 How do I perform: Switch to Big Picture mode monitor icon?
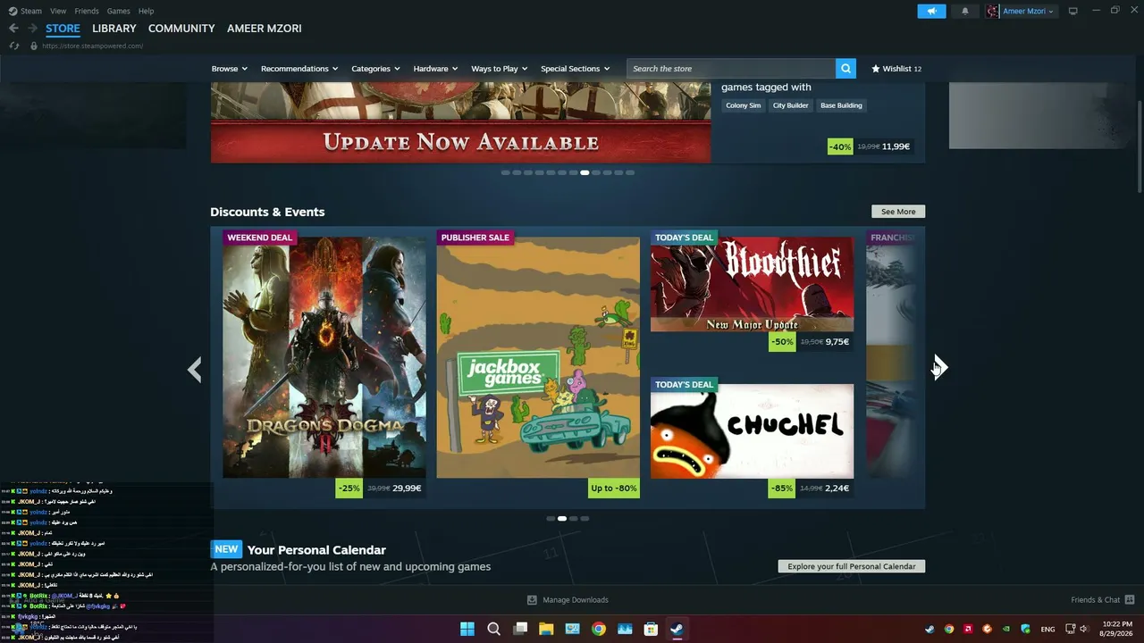[1073, 11]
